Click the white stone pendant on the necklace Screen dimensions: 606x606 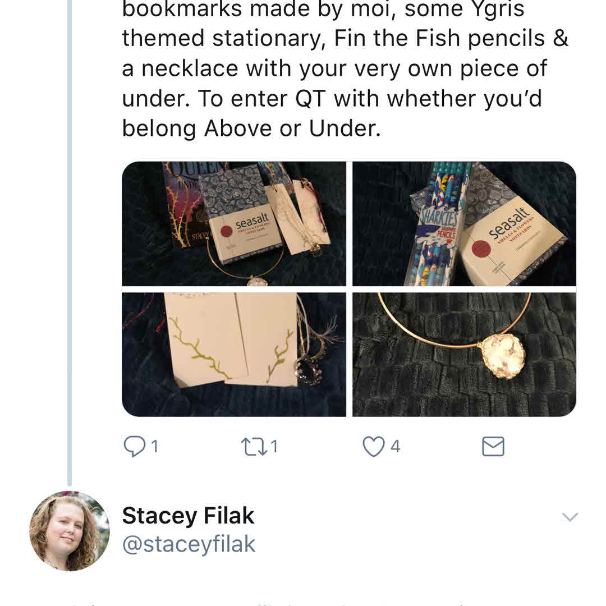point(503,356)
